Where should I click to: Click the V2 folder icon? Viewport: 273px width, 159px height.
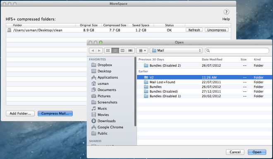(x=146, y=77)
